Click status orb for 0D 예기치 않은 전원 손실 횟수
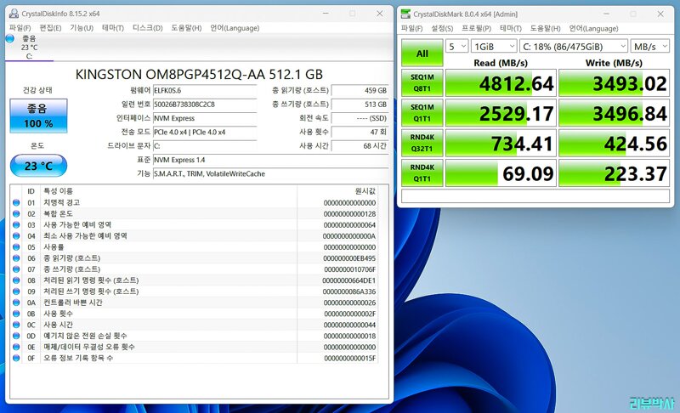The height and width of the screenshot is (413, 680). 16,336
